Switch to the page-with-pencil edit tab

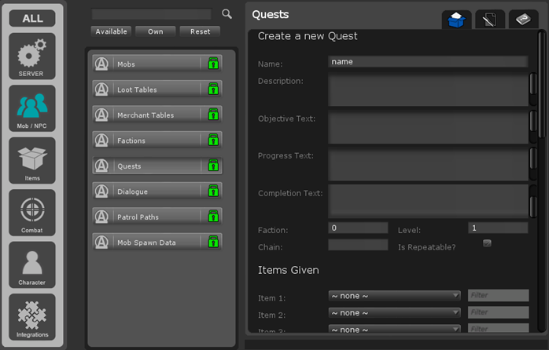pyautogui.click(x=490, y=20)
